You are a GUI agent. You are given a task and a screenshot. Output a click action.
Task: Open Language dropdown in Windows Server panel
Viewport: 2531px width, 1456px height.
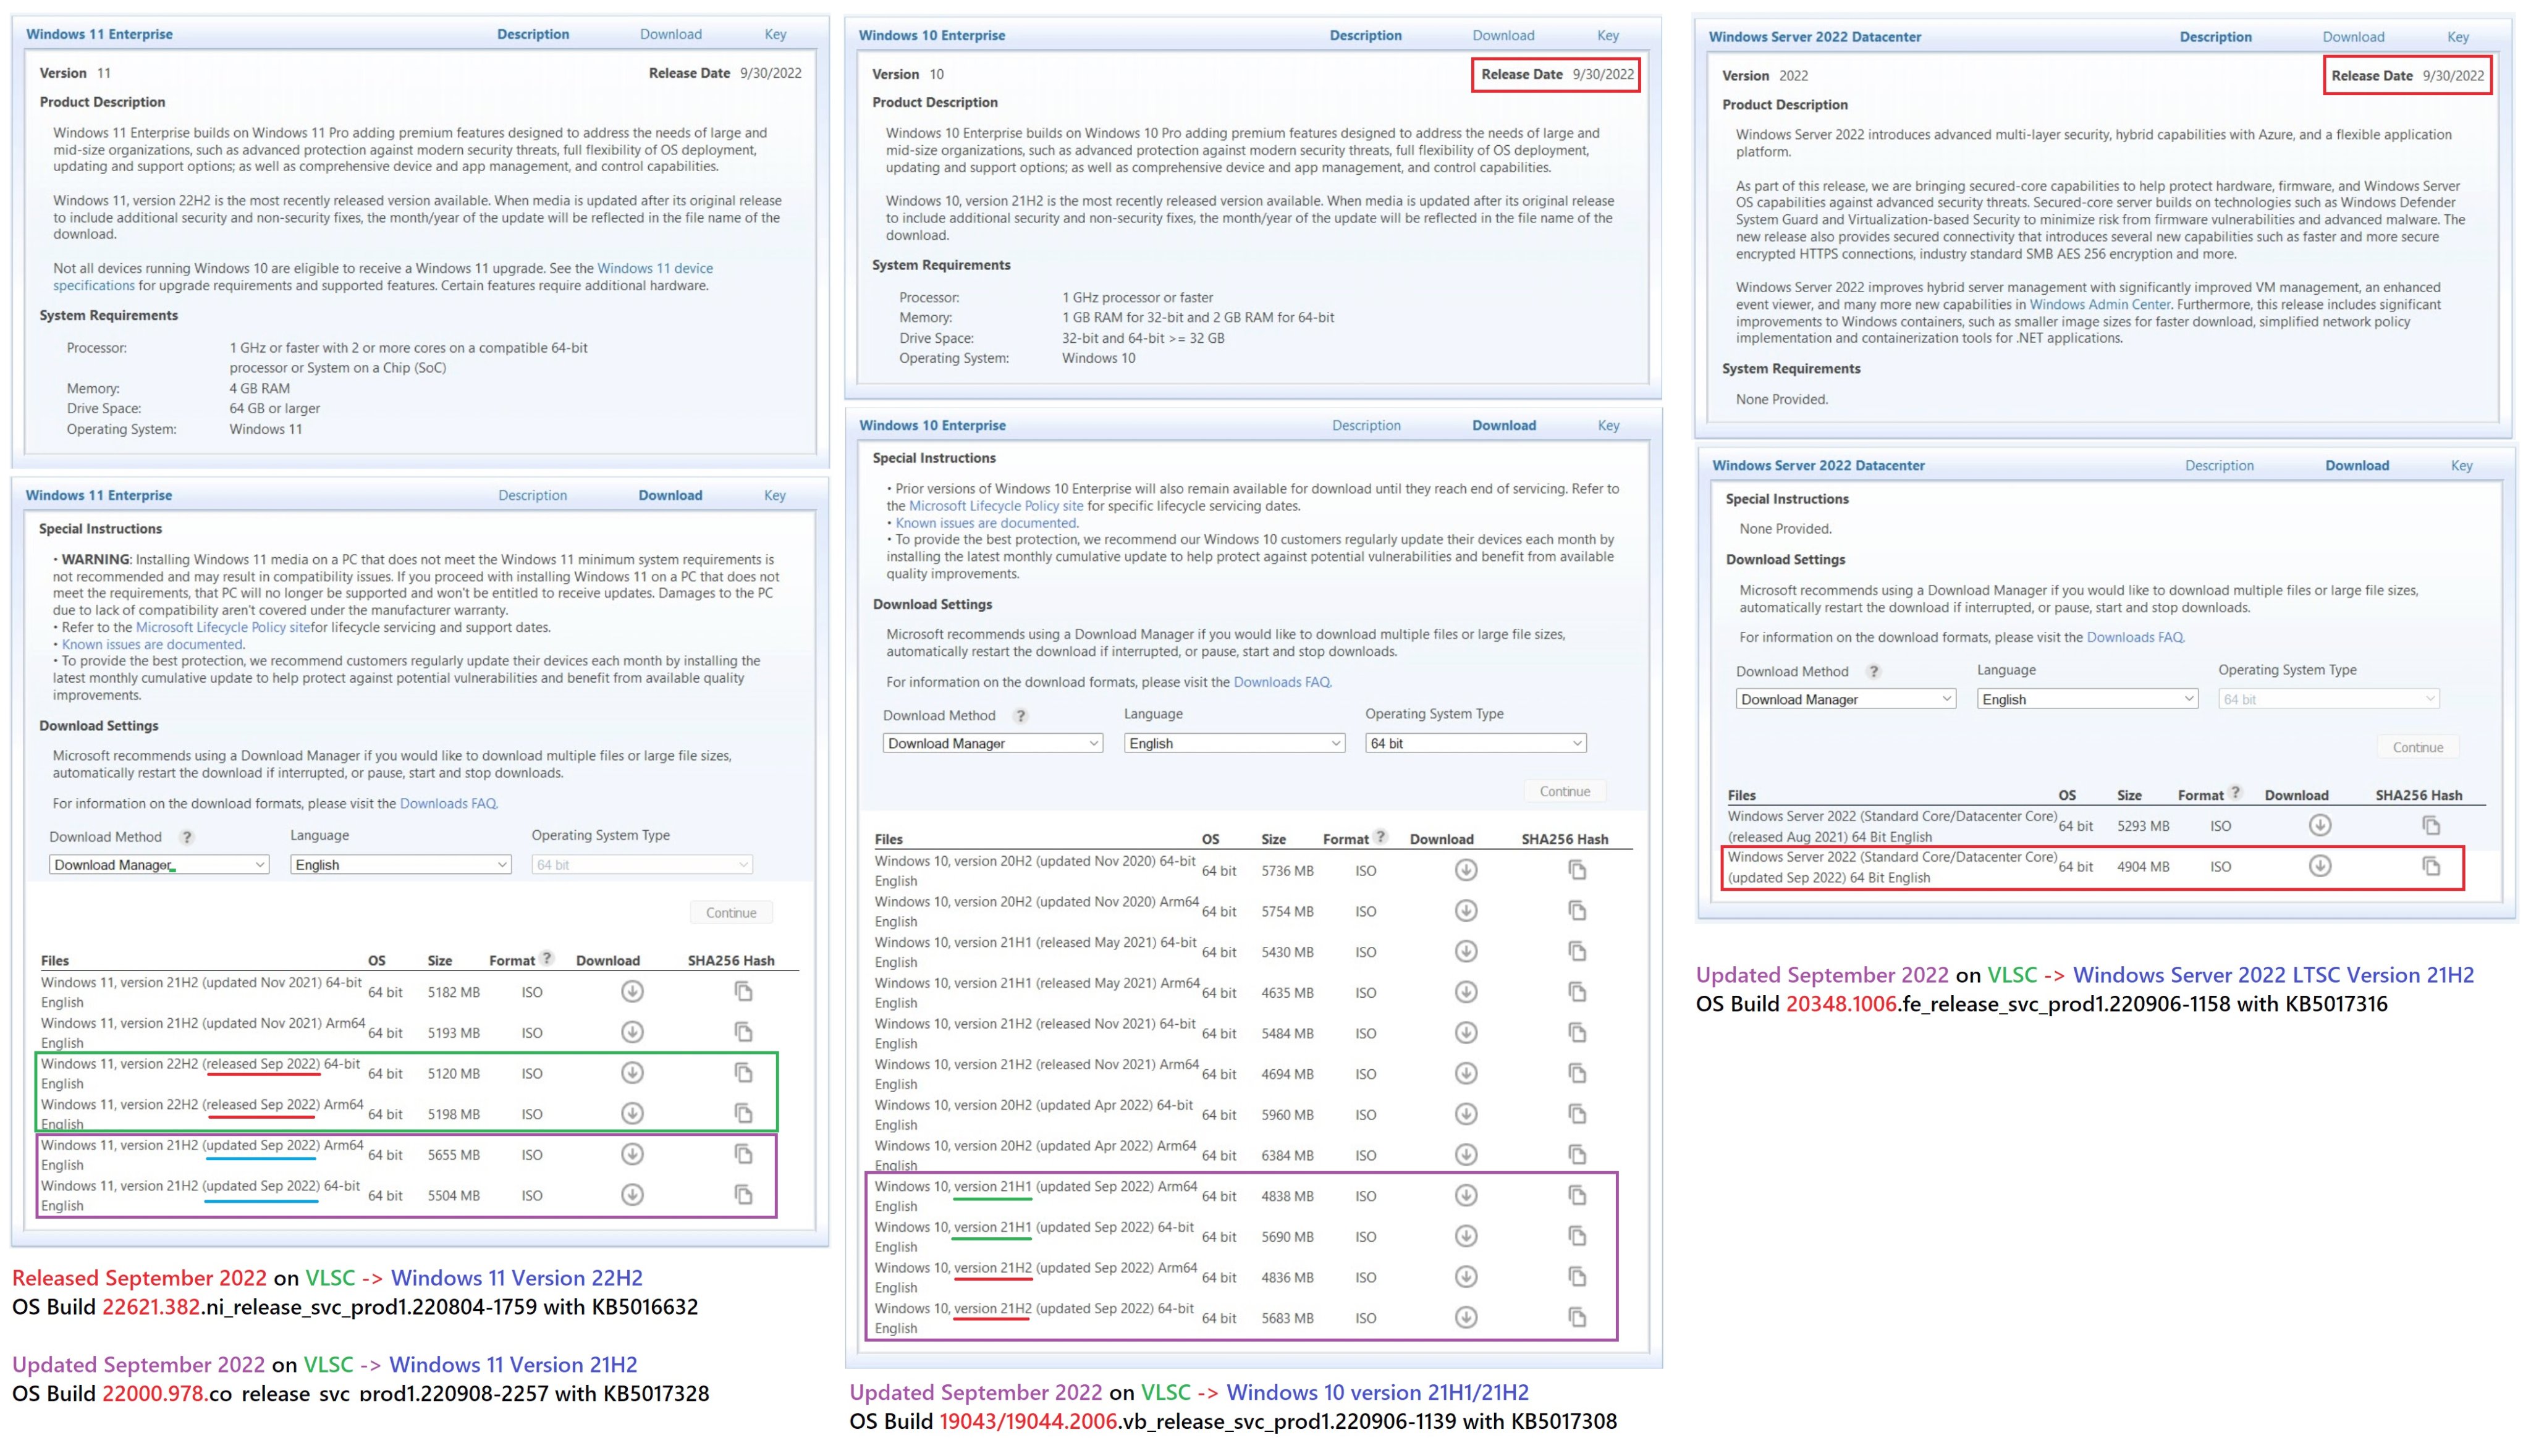(x=2087, y=699)
